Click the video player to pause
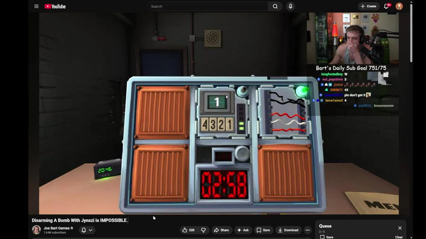Viewport: 426px width, 239px height. click(219, 114)
